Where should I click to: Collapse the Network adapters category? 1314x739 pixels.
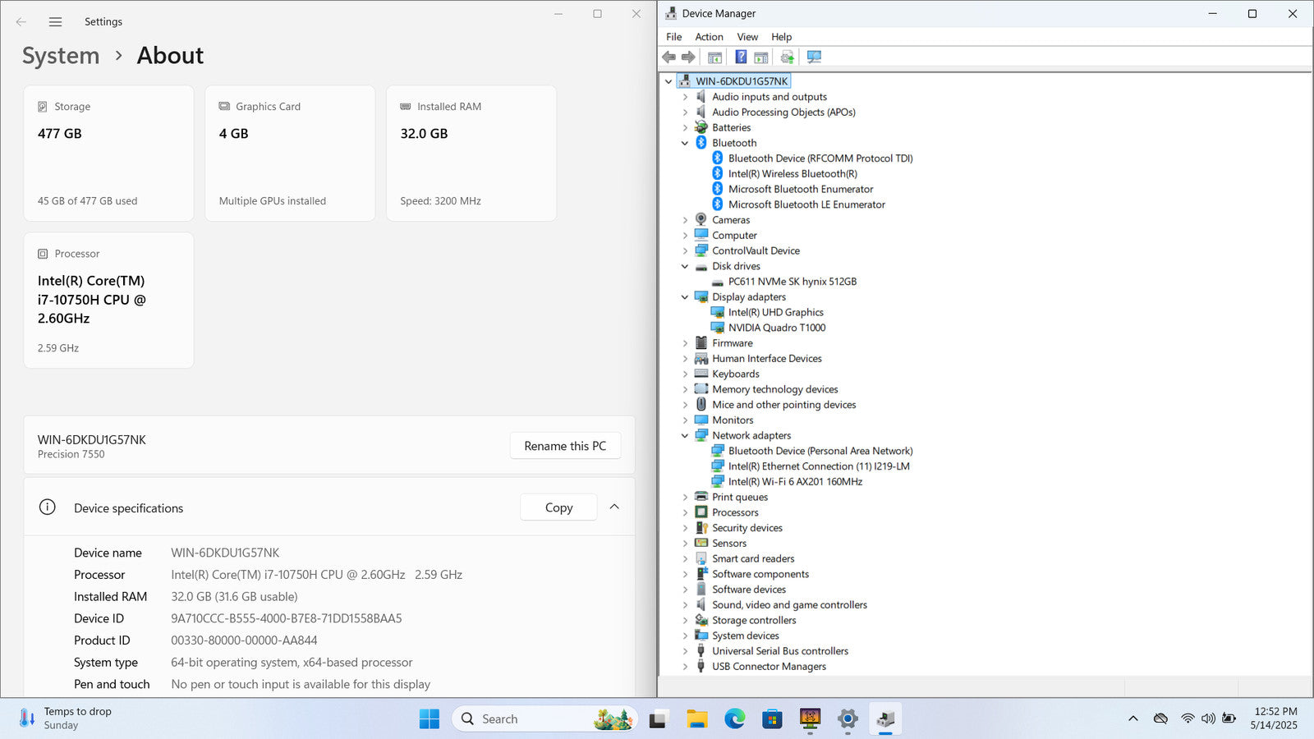tap(685, 436)
